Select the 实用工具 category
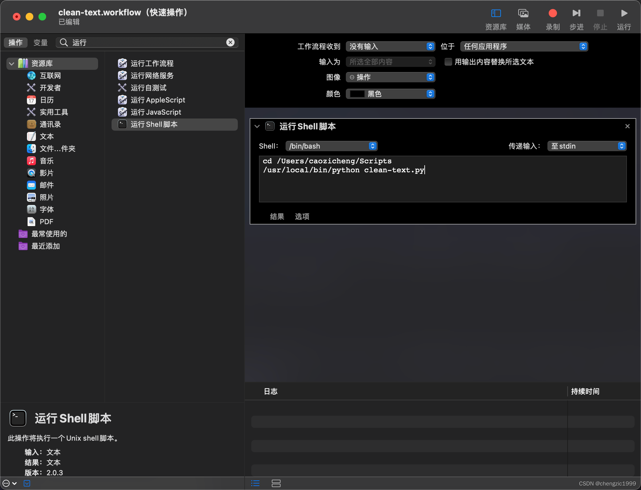This screenshot has height=490, width=641. [47, 112]
